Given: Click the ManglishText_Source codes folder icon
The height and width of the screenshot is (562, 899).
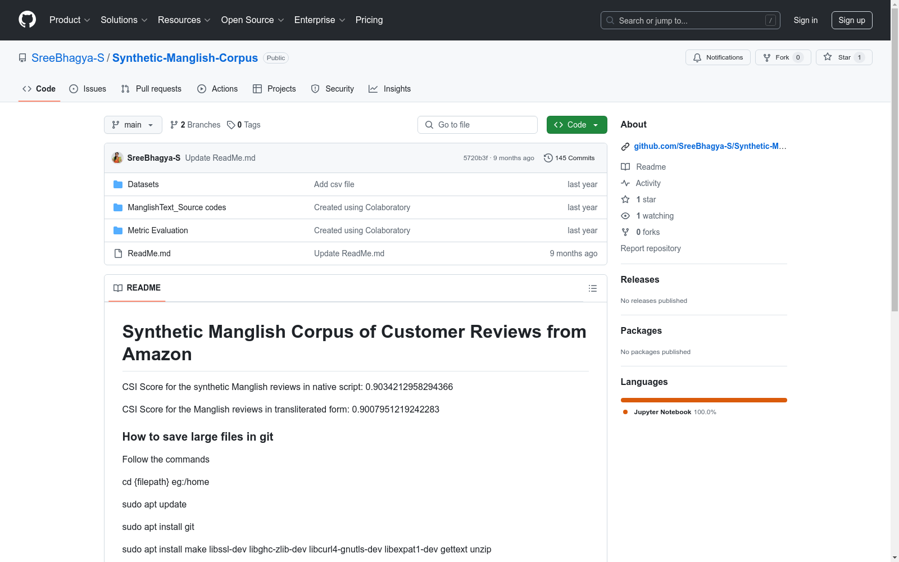Looking at the screenshot, I should (118, 207).
